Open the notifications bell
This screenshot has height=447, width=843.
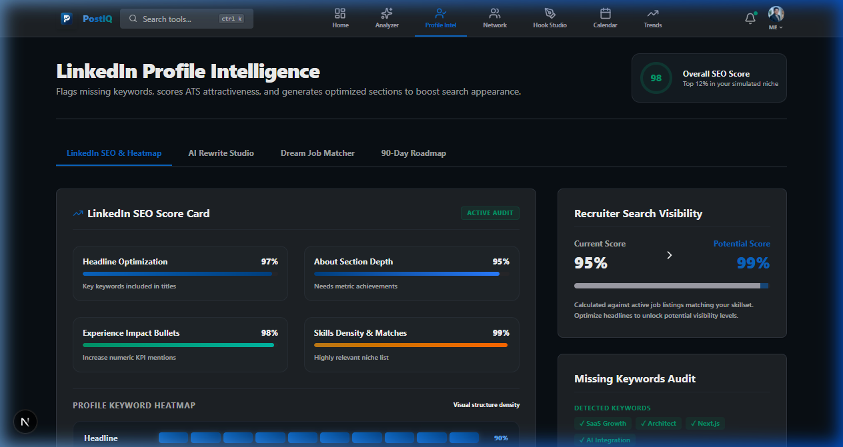[750, 19]
